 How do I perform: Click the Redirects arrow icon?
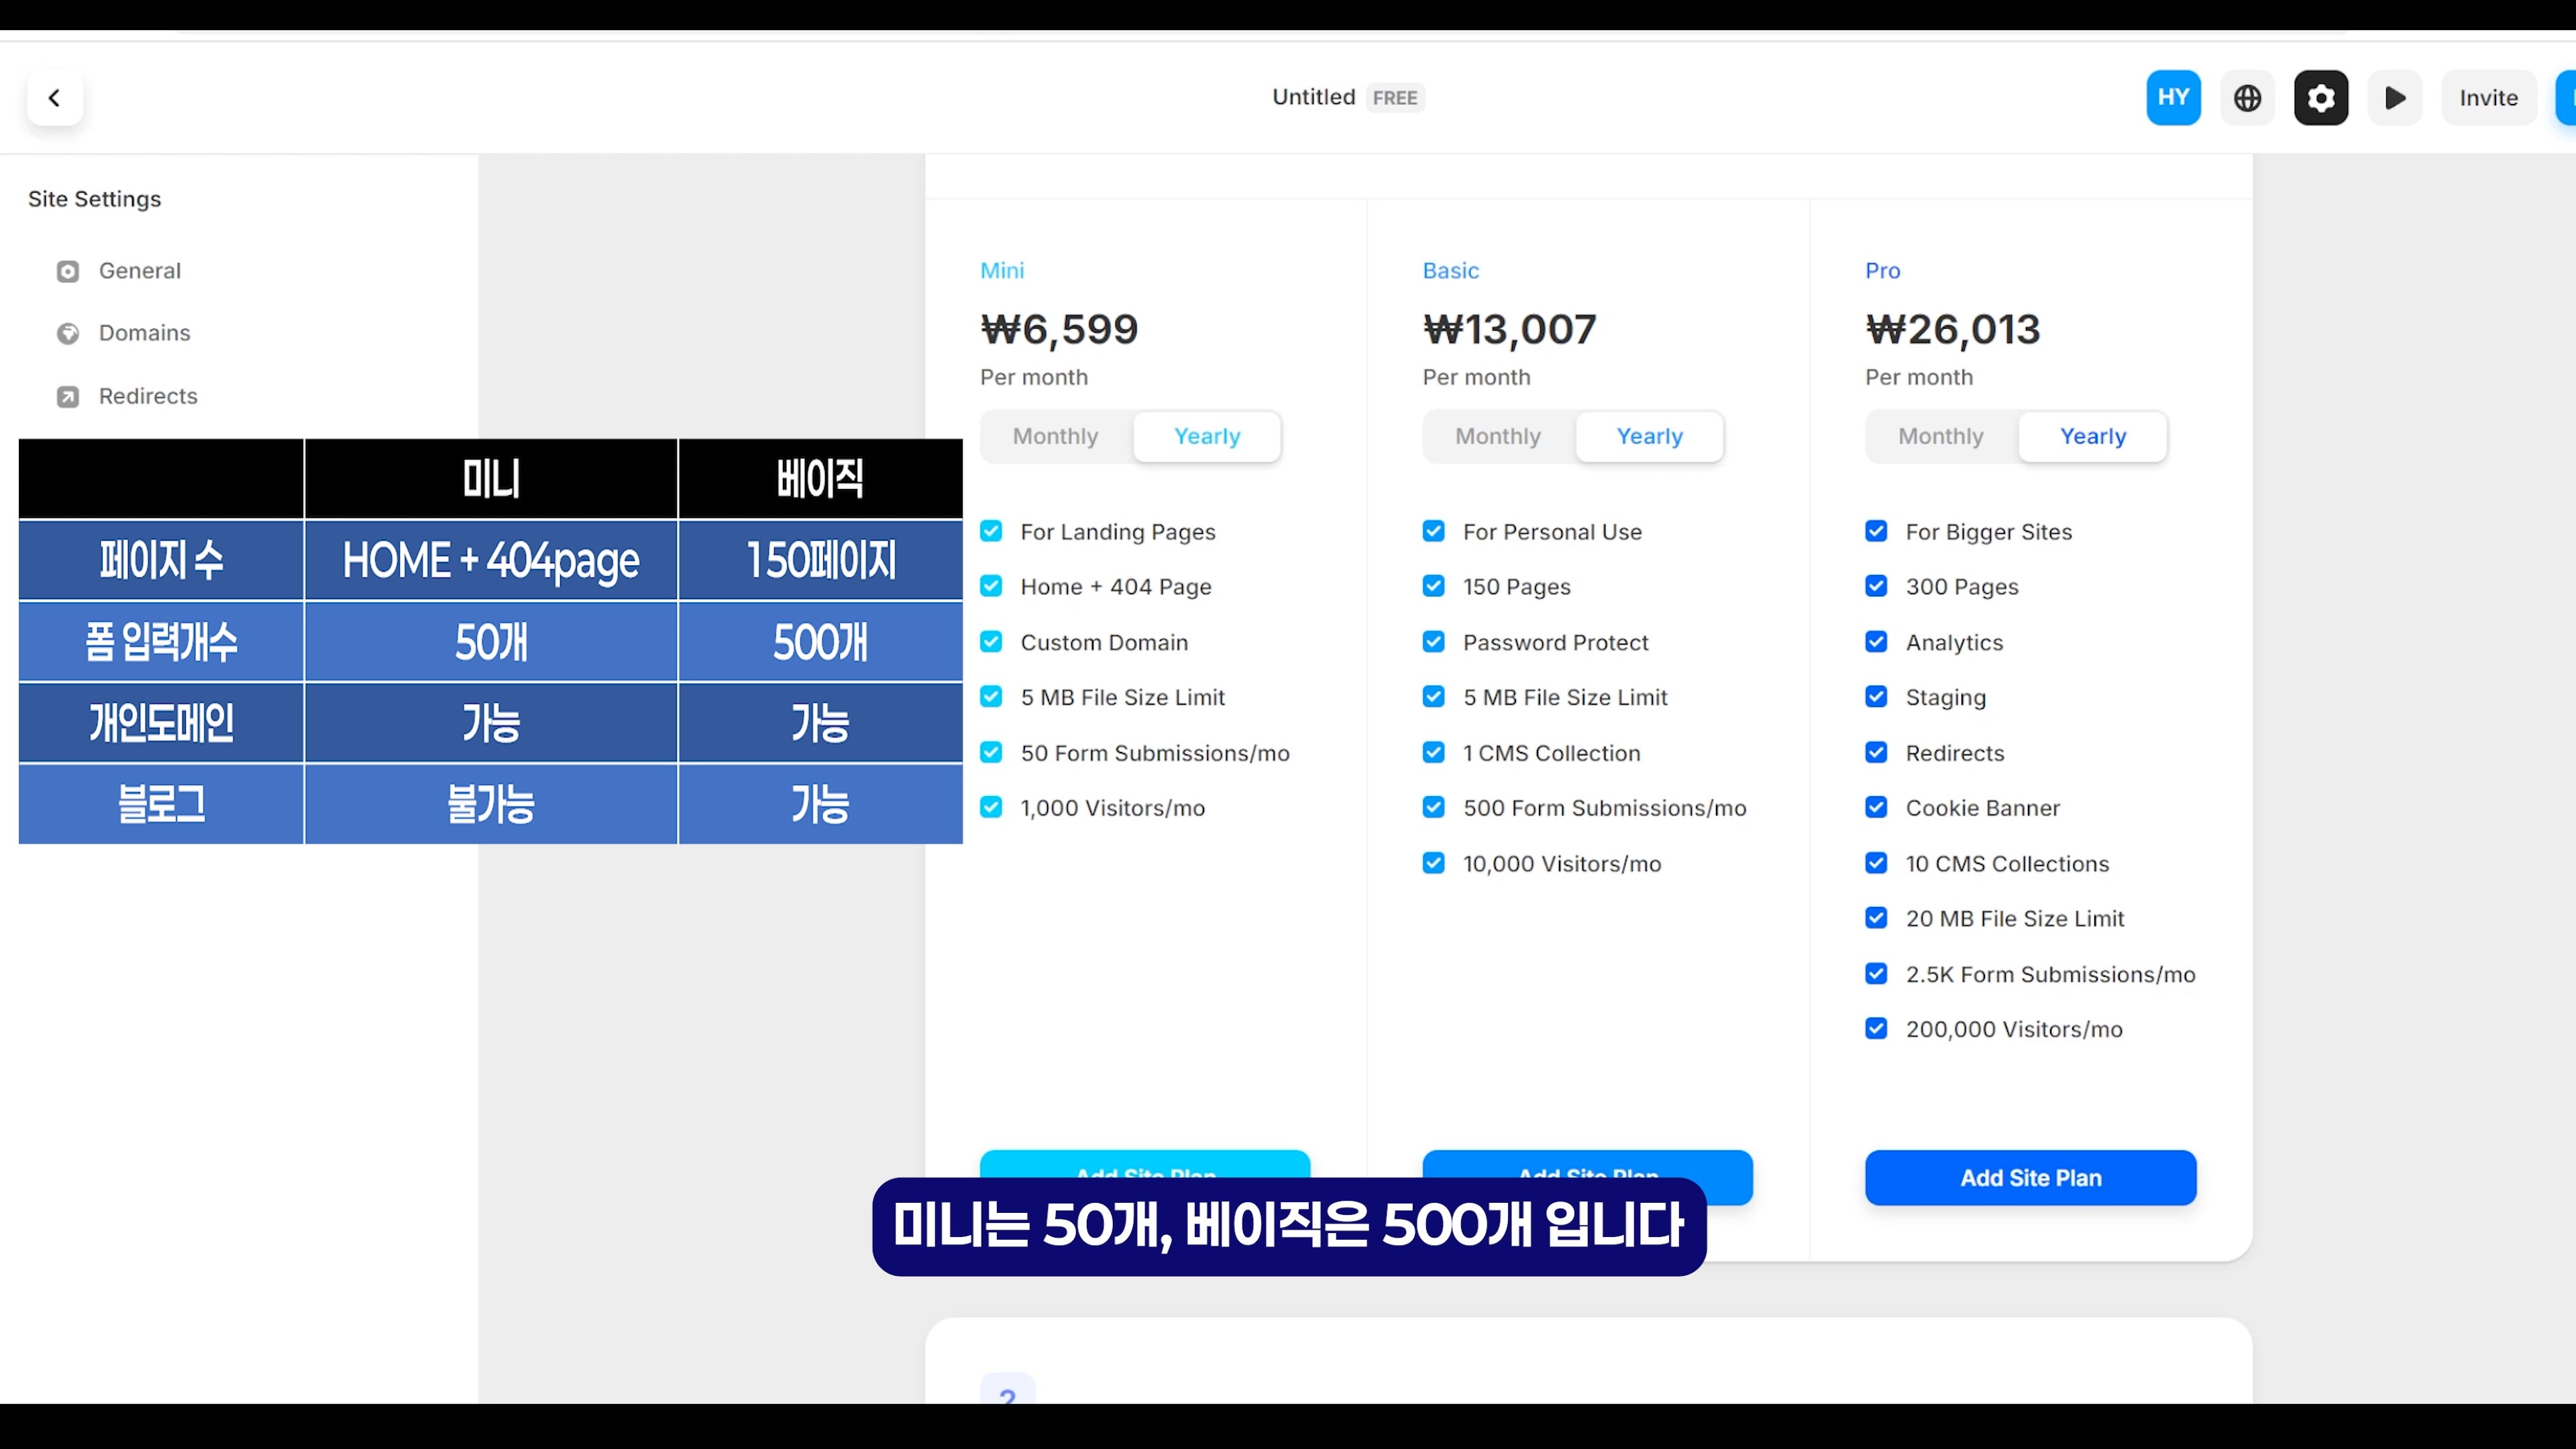click(x=68, y=397)
